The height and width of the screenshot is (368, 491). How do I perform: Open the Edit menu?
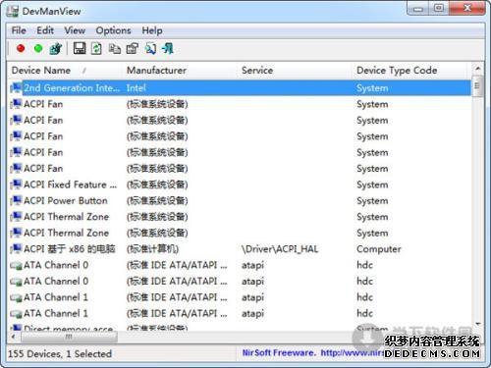click(45, 30)
